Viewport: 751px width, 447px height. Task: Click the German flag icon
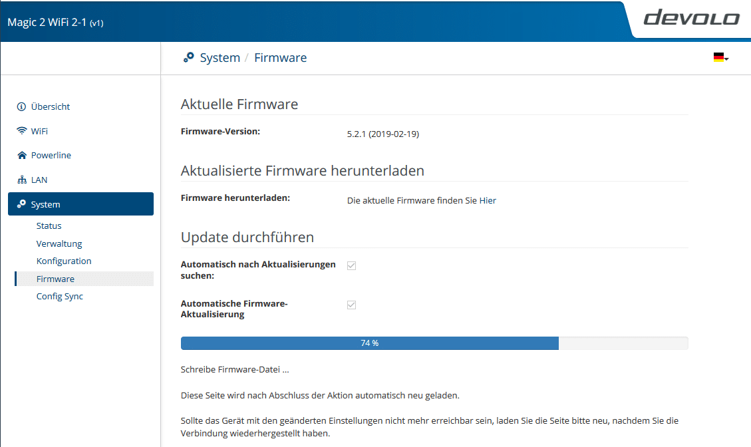(718, 58)
